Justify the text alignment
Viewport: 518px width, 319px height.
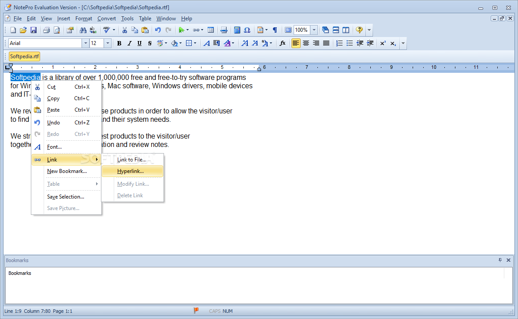[x=326, y=43]
